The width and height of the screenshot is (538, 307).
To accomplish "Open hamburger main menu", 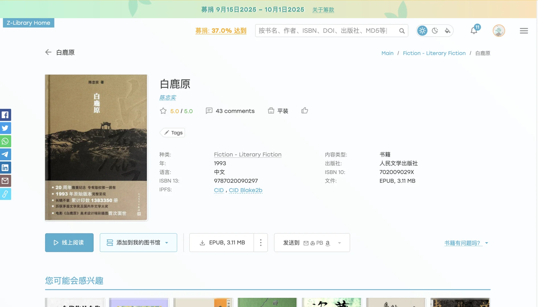I will (x=524, y=31).
